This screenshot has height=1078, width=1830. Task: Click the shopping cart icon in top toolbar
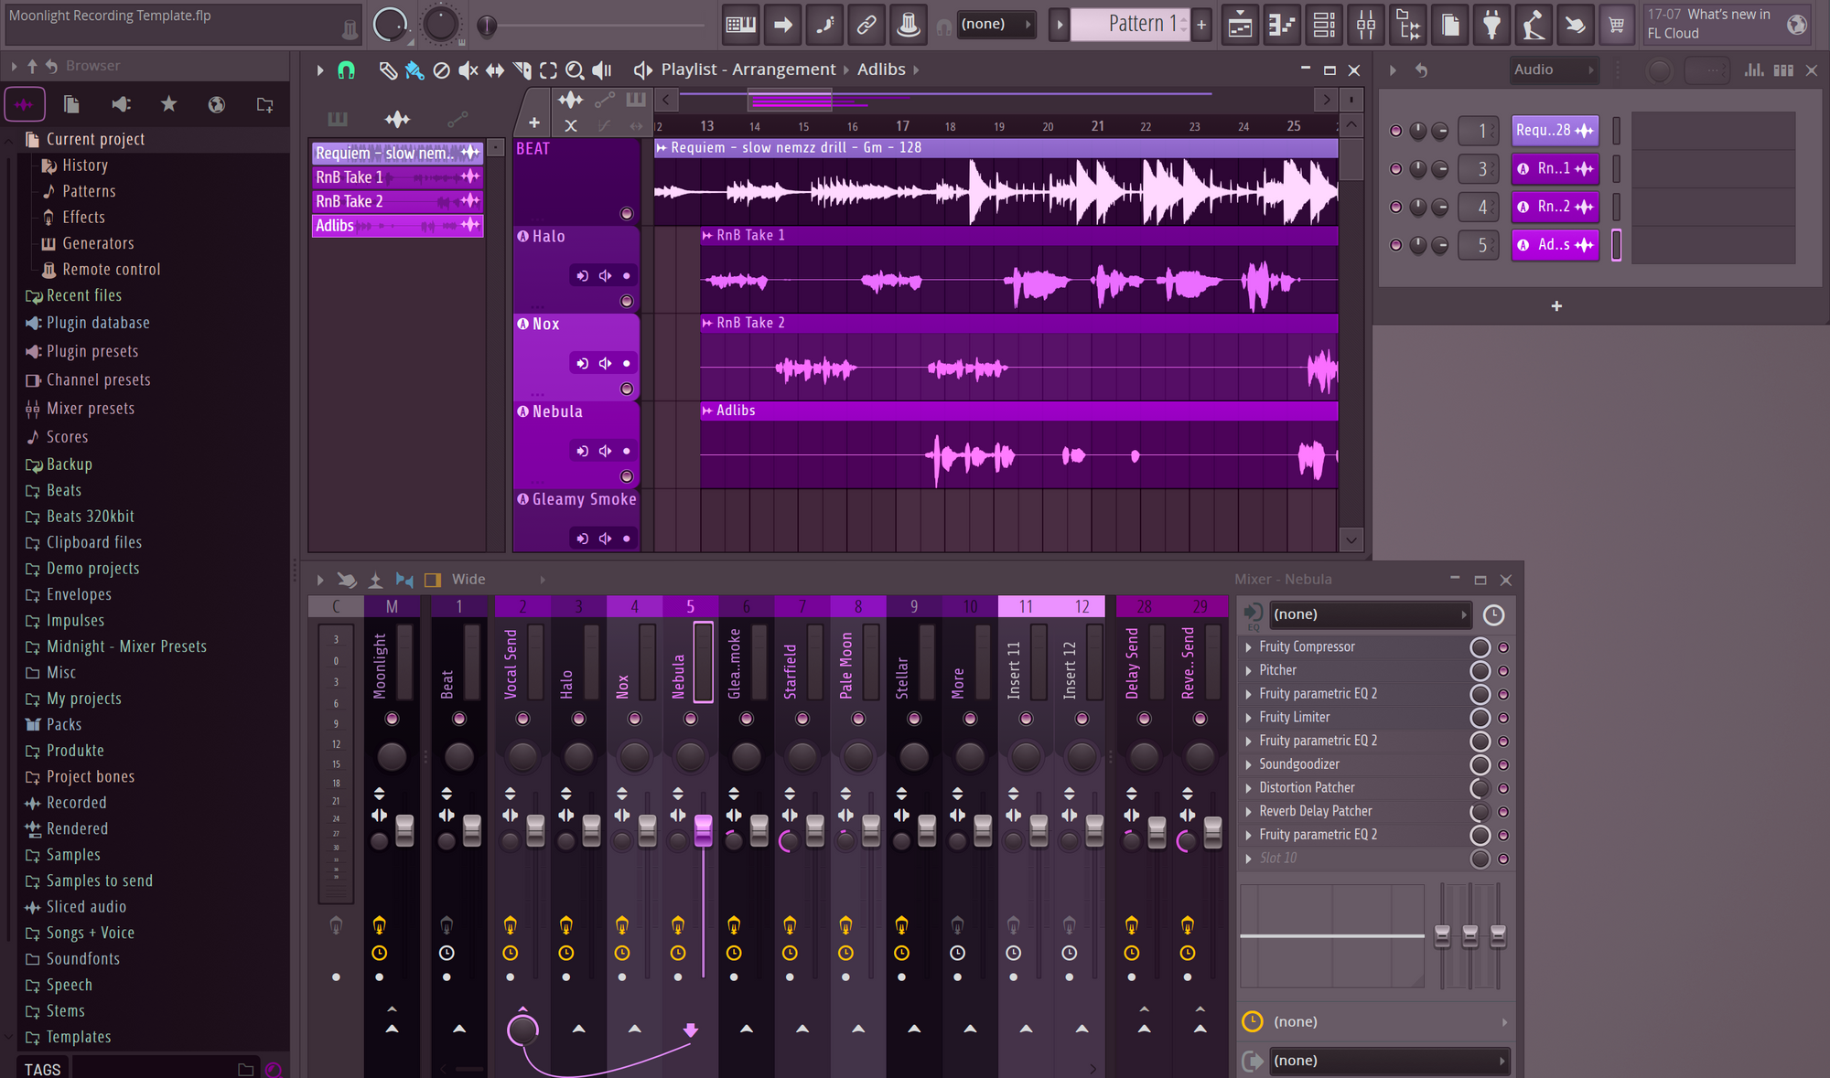(x=1617, y=25)
